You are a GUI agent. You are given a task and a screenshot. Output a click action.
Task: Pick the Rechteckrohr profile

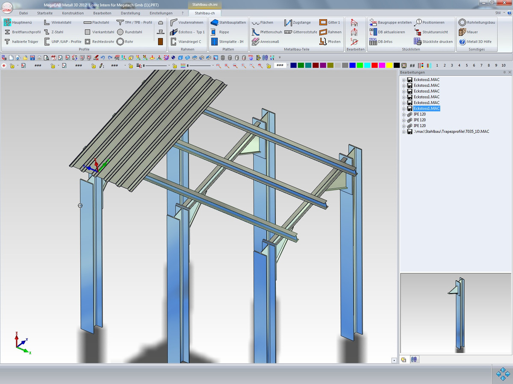click(x=99, y=42)
